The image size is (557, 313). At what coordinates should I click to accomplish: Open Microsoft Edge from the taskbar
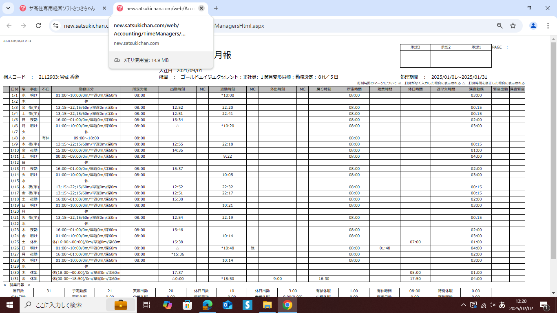click(208, 305)
